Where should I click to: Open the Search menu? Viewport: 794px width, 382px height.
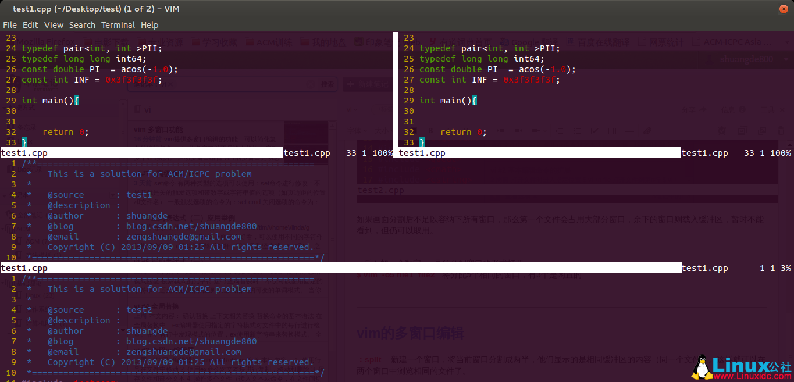[x=82, y=25]
